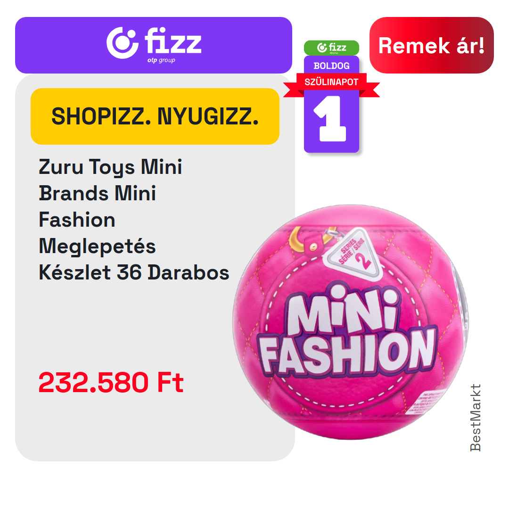509x509 pixels.
Task: Click the otp group text under fizz
Action: point(161,60)
